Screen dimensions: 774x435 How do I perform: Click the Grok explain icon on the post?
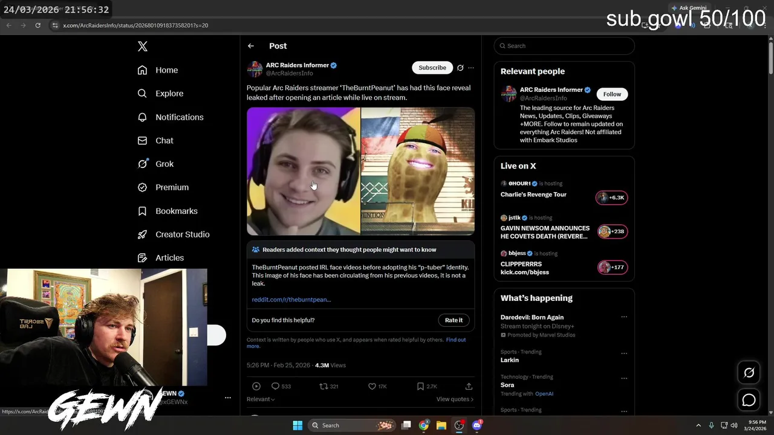pos(460,68)
